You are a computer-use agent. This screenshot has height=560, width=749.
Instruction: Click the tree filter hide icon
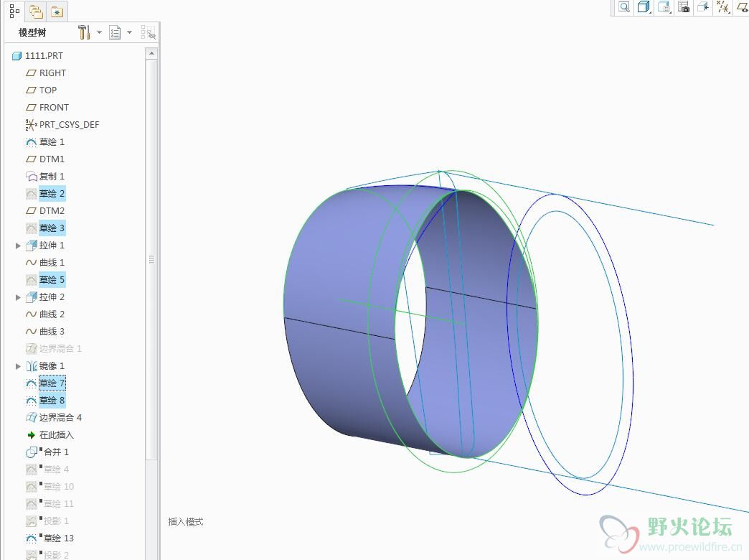pos(149,32)
